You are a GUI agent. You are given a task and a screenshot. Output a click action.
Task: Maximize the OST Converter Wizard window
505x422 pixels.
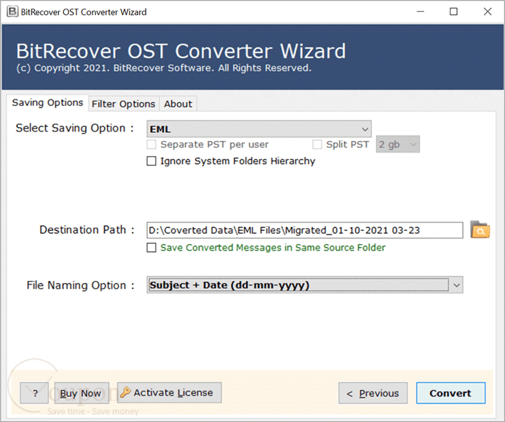pyautogui.click(x=454, y=12)
